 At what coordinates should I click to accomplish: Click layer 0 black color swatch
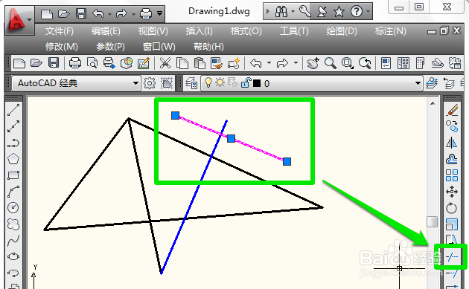tap(257, 83)
